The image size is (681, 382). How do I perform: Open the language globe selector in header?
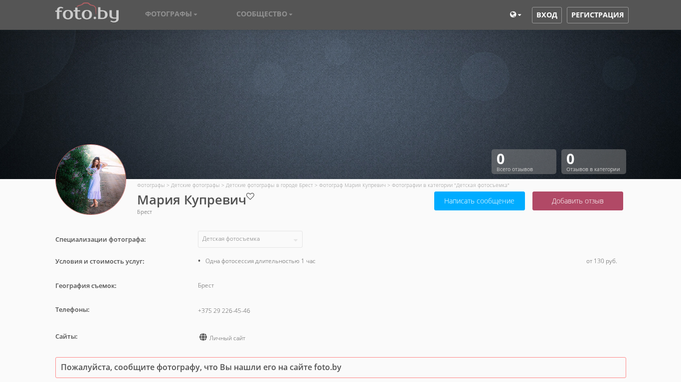tap(515, 15)
